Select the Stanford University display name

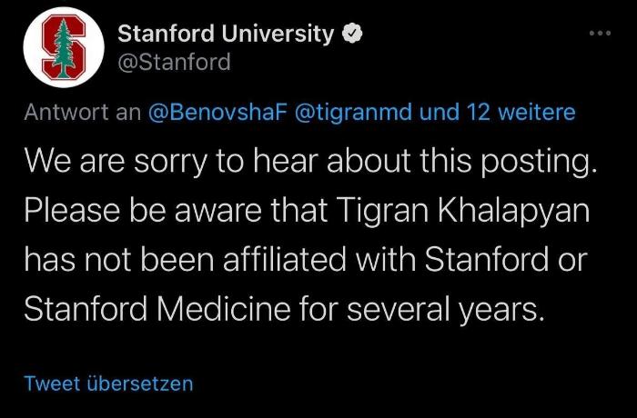(x=226, y=35)
